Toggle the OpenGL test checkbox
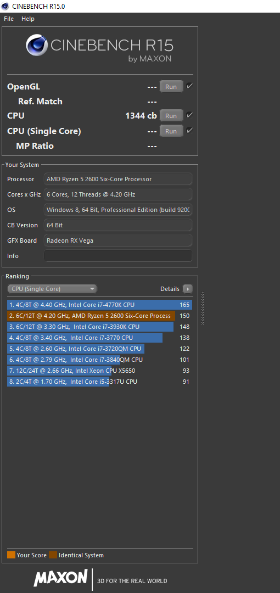 (x=189, y=86)
